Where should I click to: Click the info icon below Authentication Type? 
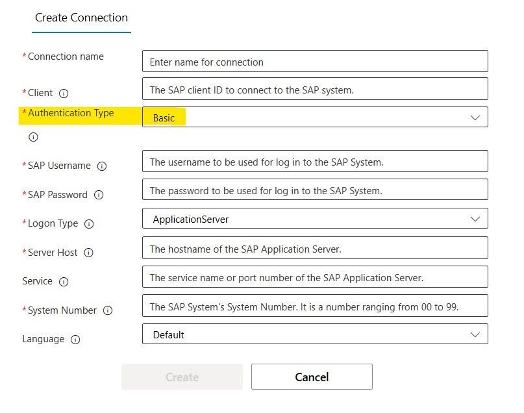[x=33, y=137]
